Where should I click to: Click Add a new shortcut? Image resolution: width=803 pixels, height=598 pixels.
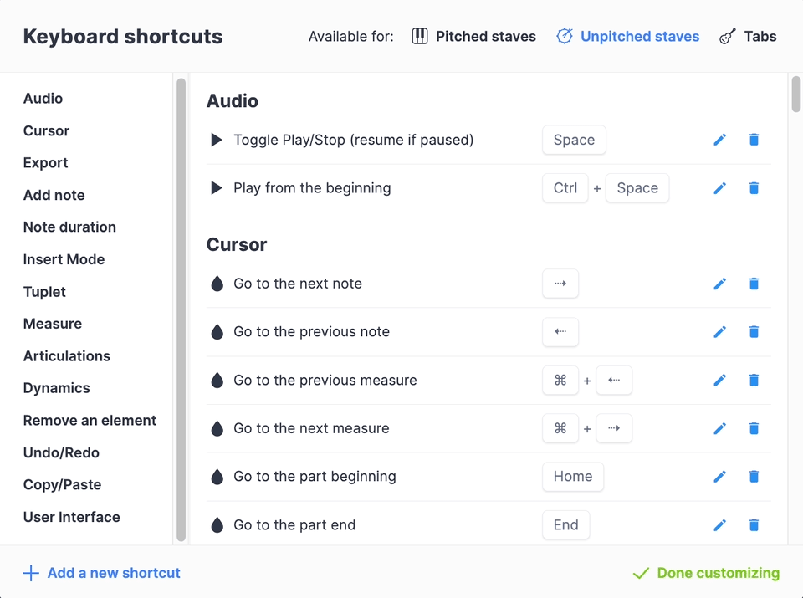[101, 573]
